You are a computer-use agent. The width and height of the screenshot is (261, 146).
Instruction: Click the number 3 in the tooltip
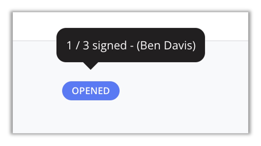(x=86, y=46)
